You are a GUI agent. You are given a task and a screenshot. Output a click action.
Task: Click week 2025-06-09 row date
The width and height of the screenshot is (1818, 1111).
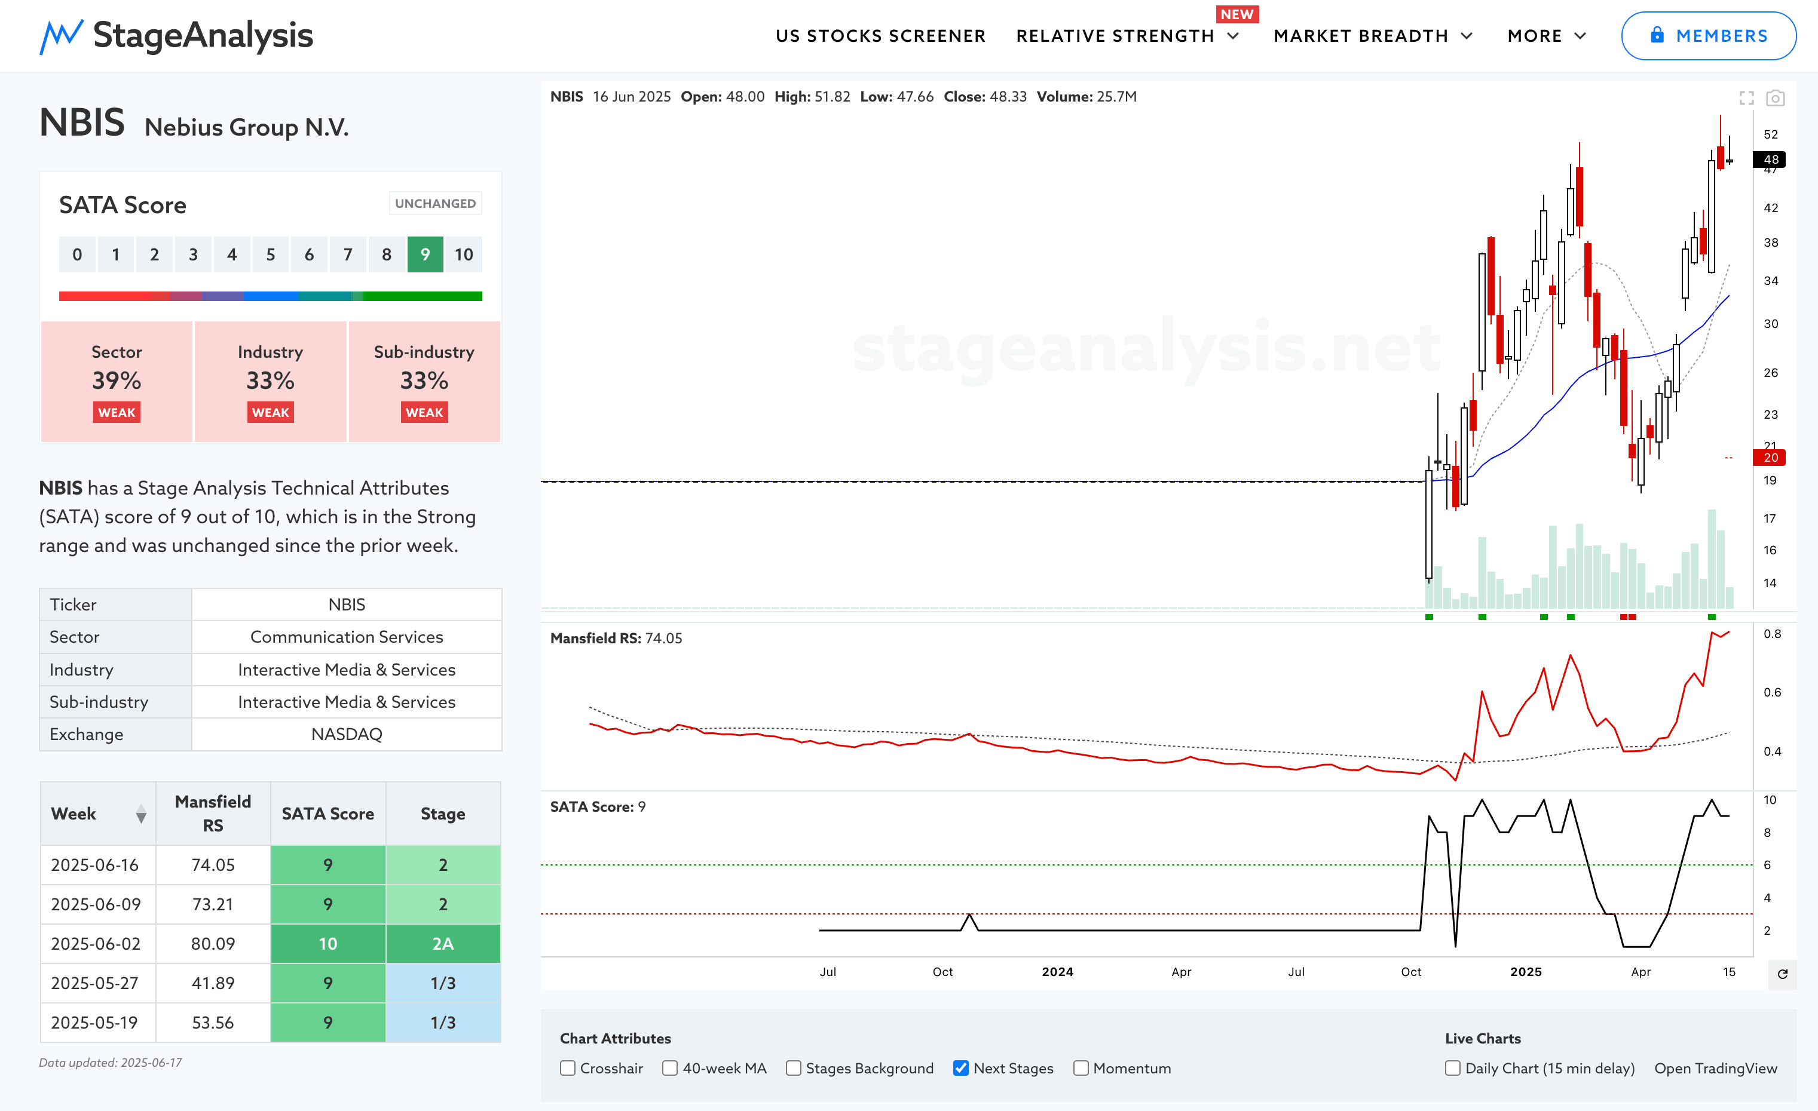pos(96,904)
